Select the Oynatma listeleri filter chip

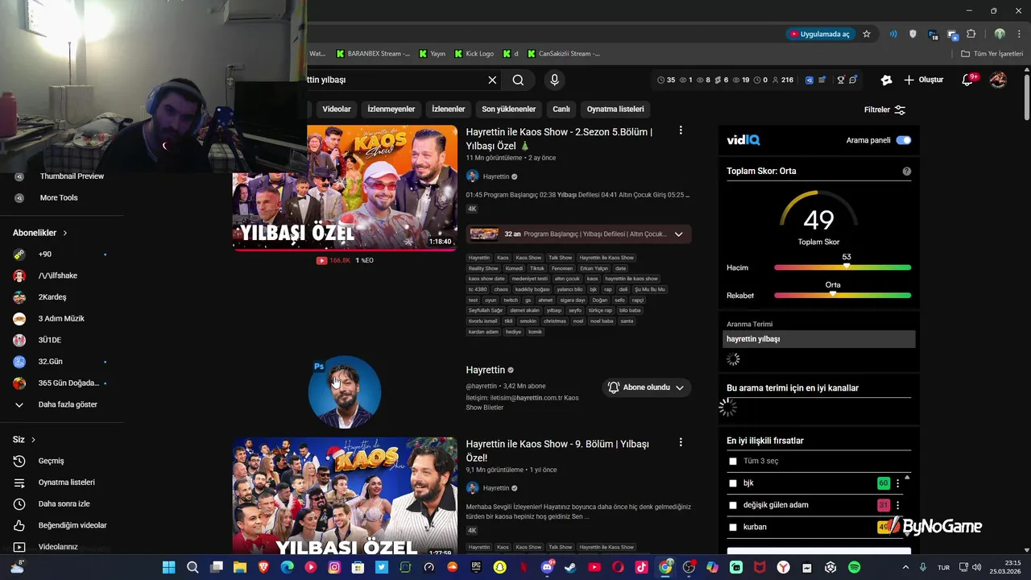(x=615, y=109)
